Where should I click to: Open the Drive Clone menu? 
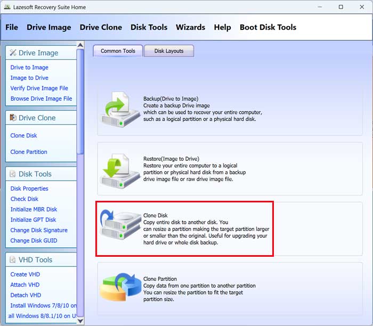click(101, 27)
